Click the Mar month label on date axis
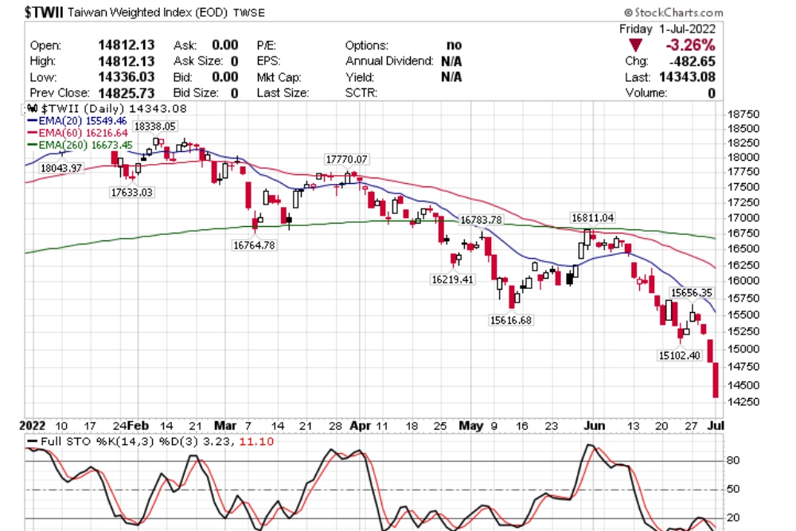 pyautogui.click(x=225, y=425)
